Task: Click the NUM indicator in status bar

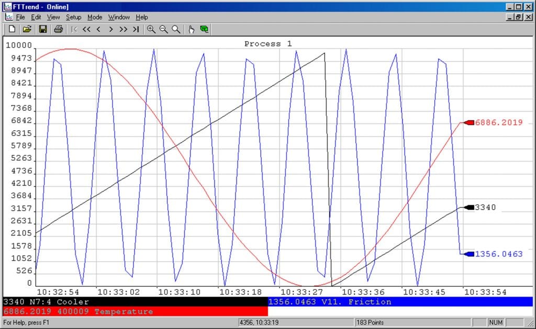Action: pos(496,322)
